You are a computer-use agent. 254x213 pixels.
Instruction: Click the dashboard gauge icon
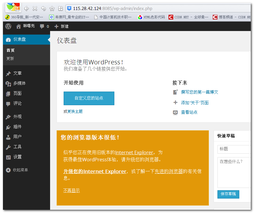click(x=8, y=40)
